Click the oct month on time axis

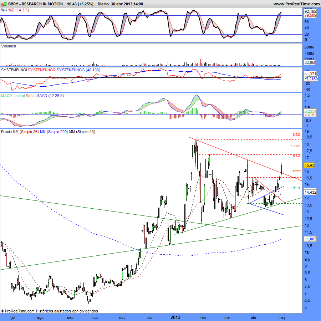95,317
